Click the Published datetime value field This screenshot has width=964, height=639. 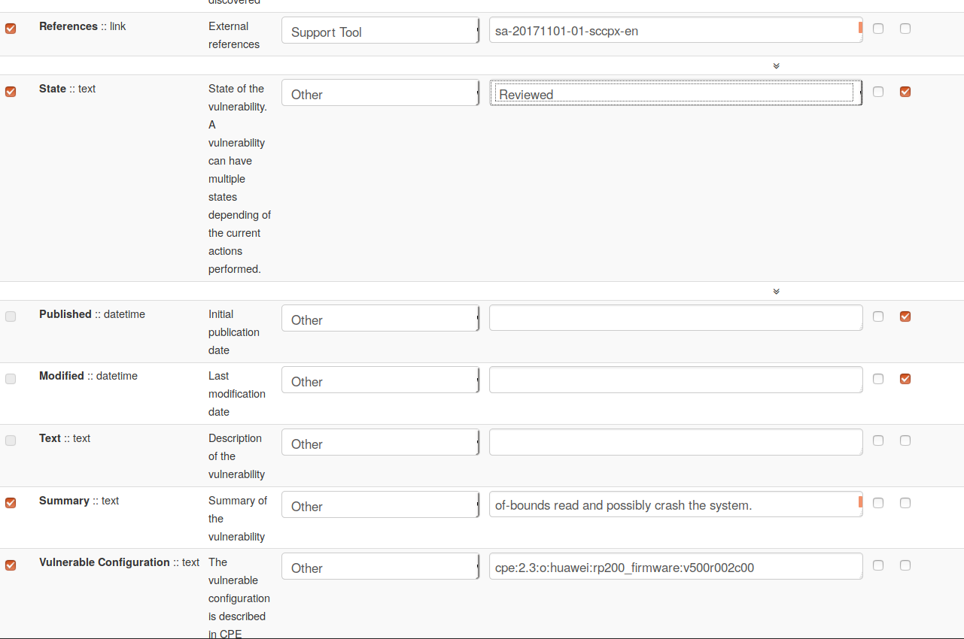(675, 318)
